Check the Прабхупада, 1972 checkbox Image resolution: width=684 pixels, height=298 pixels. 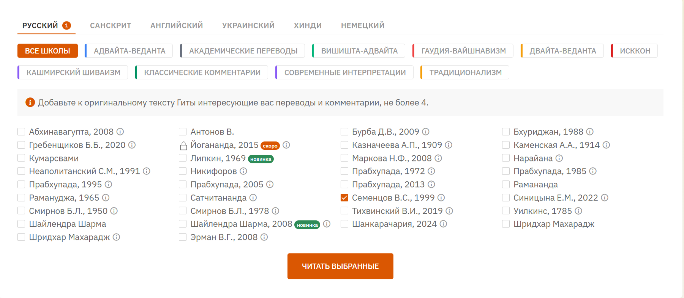[344, 171]
